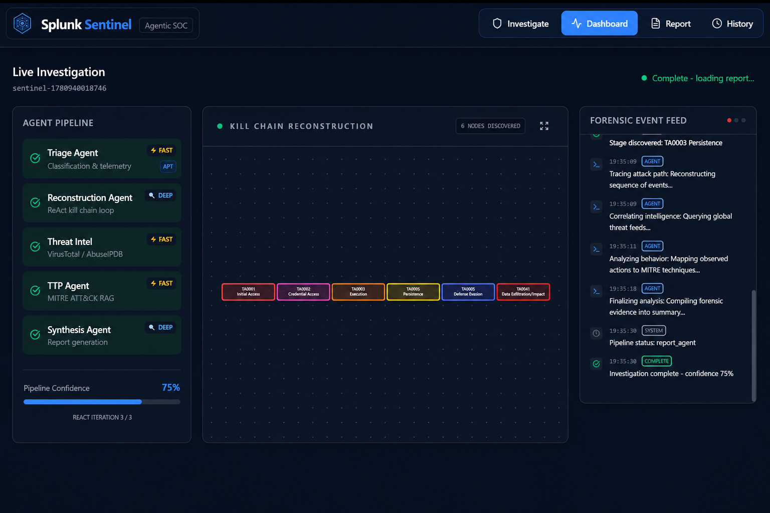Select the TA0041 Data Exfiltration/Impact node
Image resolution: width=770 pixels, height=513 pixels.
click(523, 292)
